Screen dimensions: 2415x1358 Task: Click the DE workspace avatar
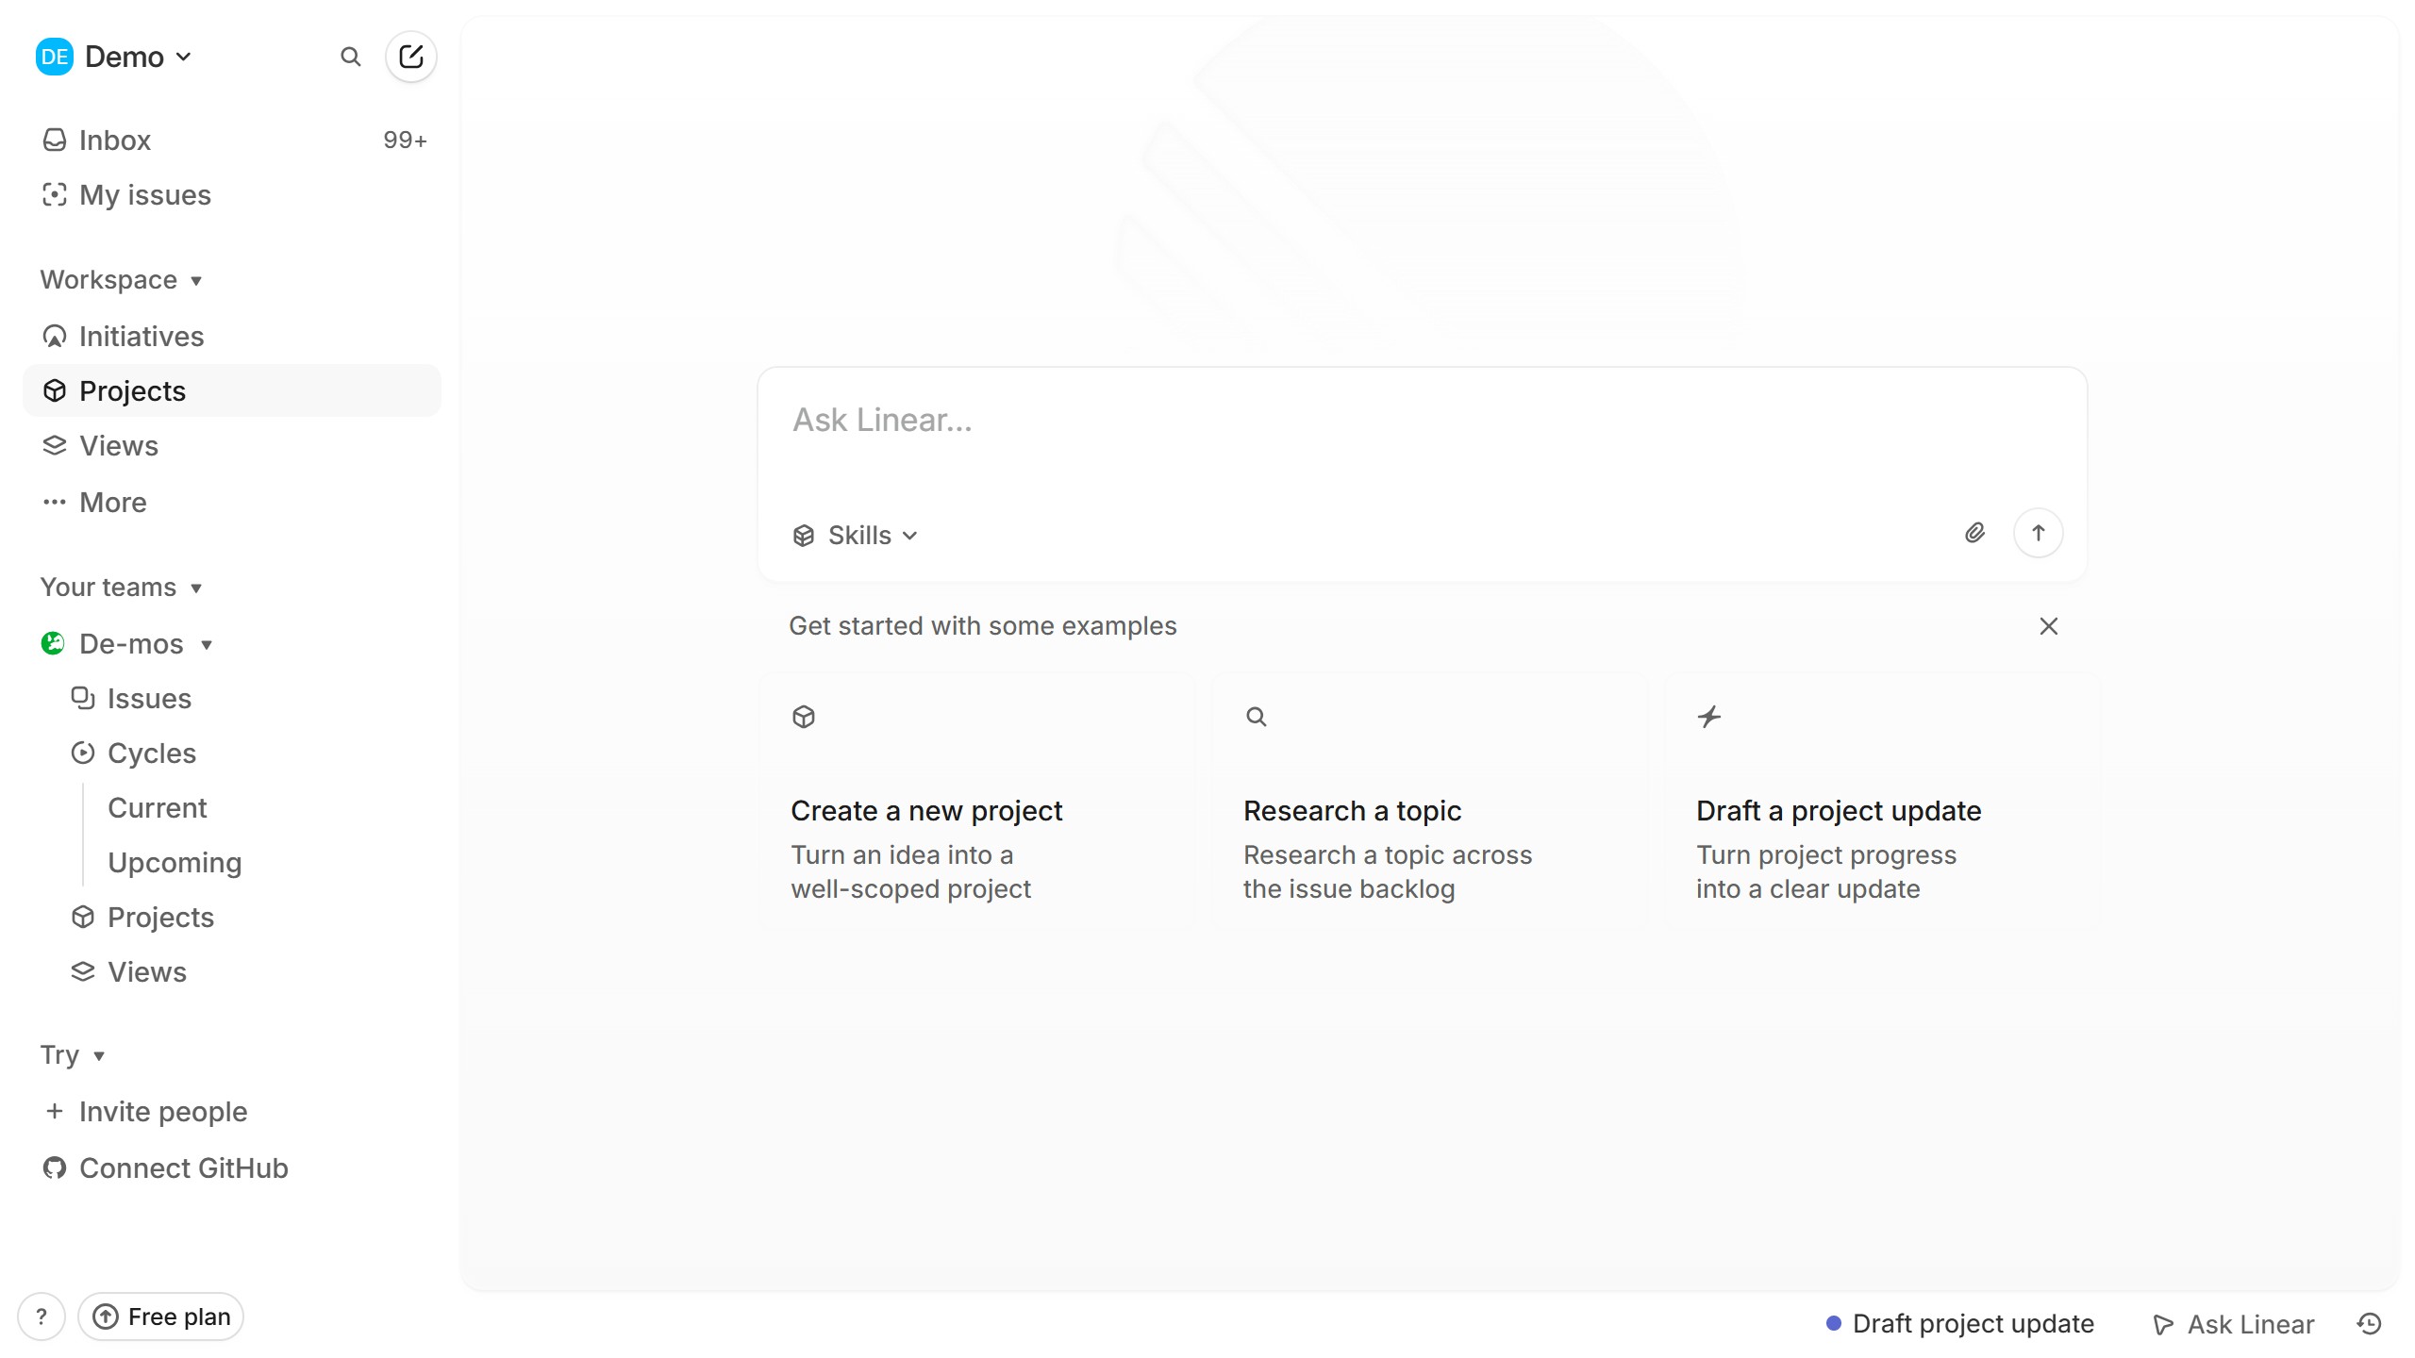click(x=54, y=57)
